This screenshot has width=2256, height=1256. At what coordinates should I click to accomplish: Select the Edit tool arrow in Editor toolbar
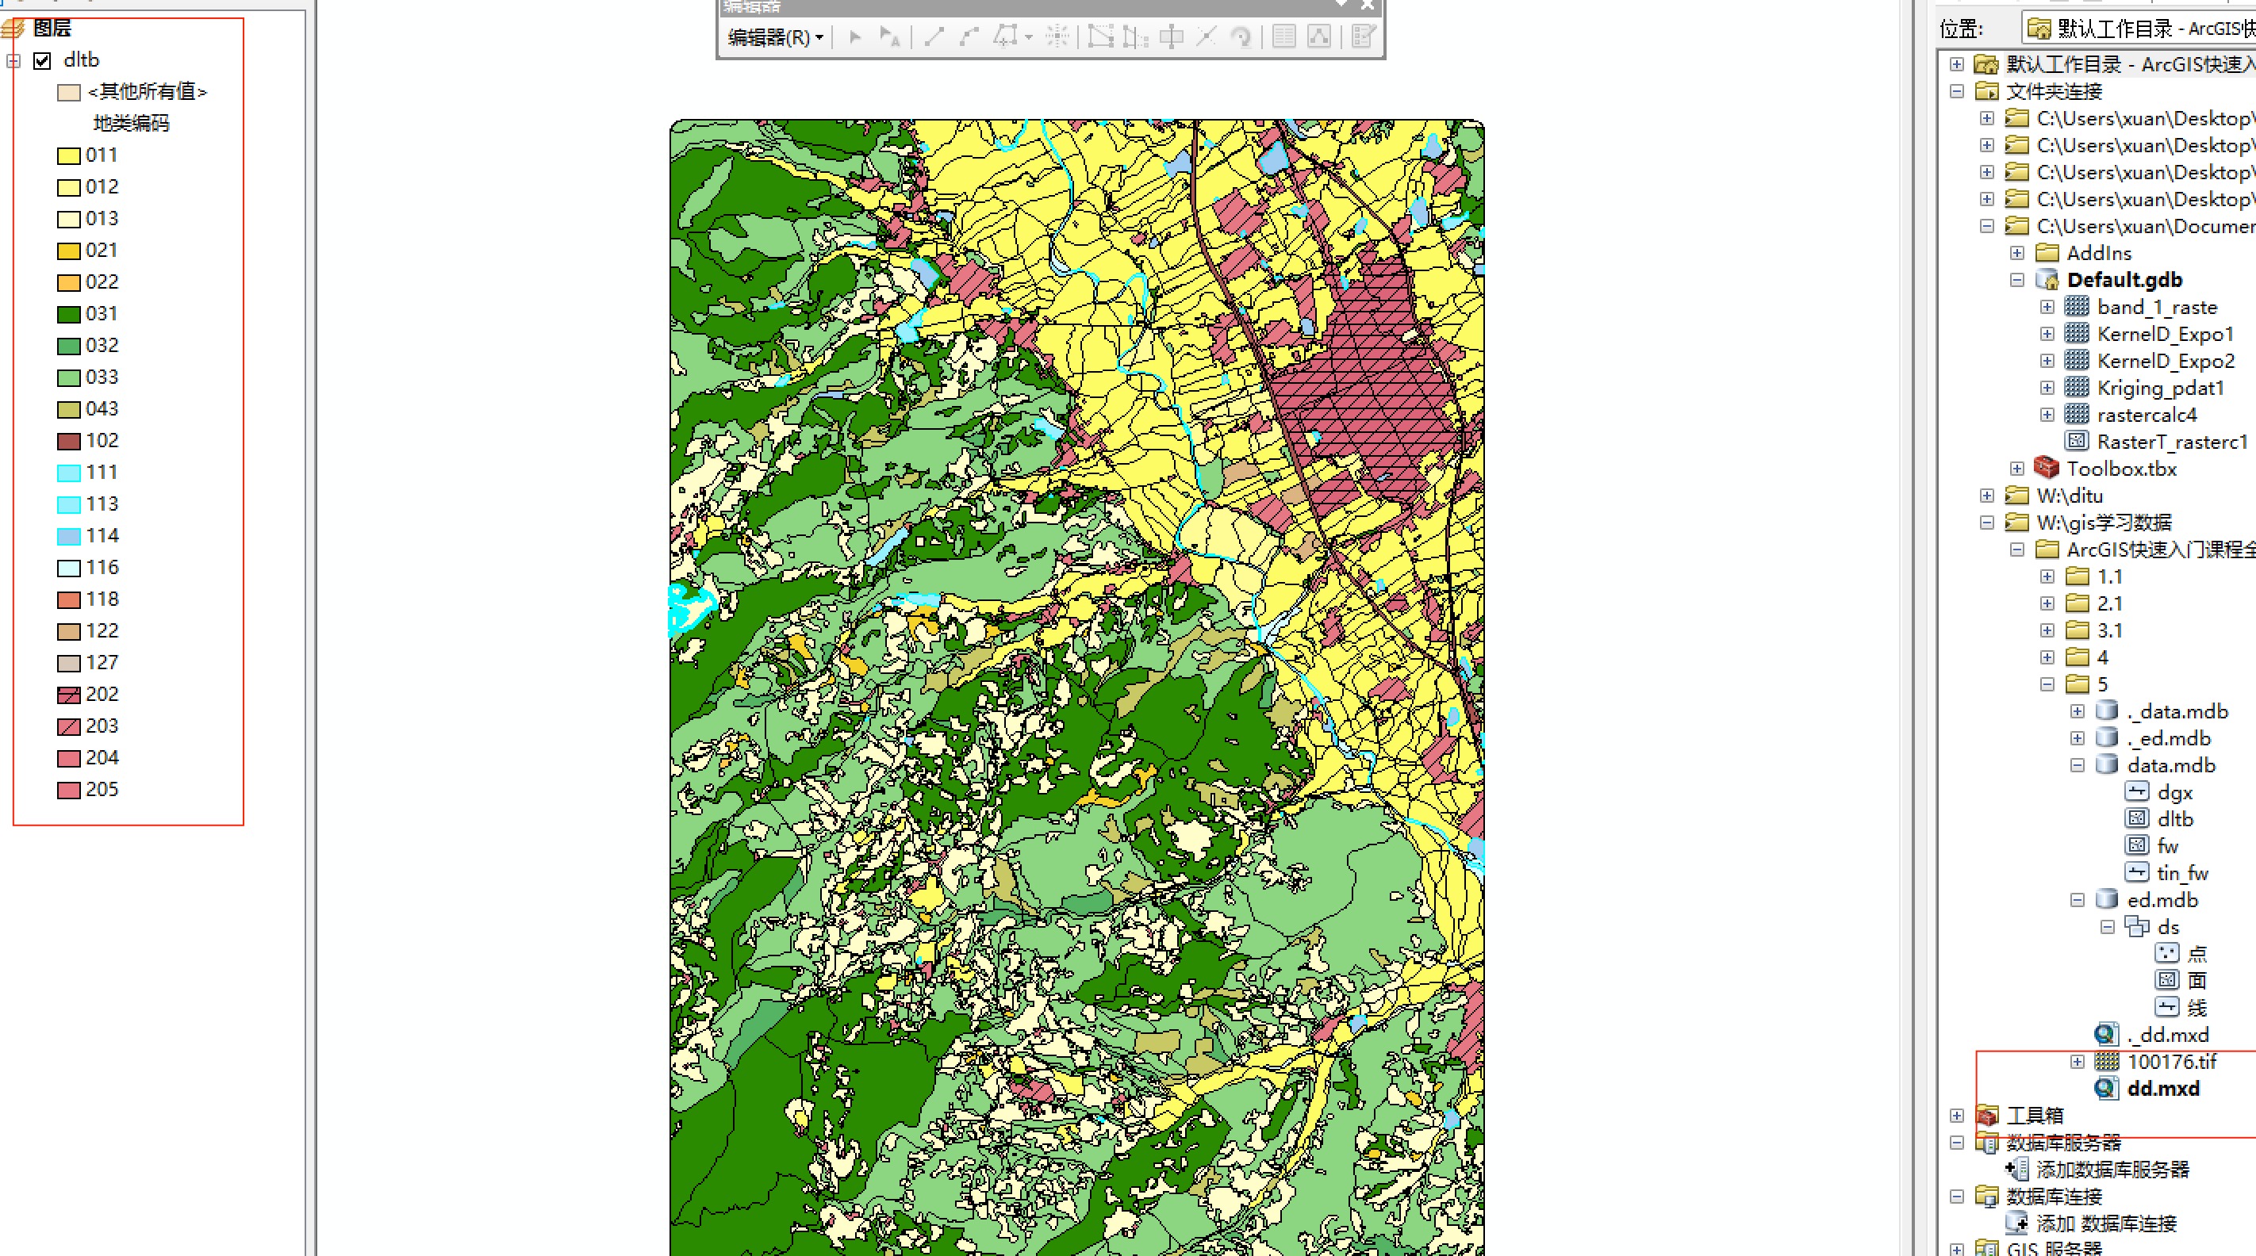click(856, 36)
